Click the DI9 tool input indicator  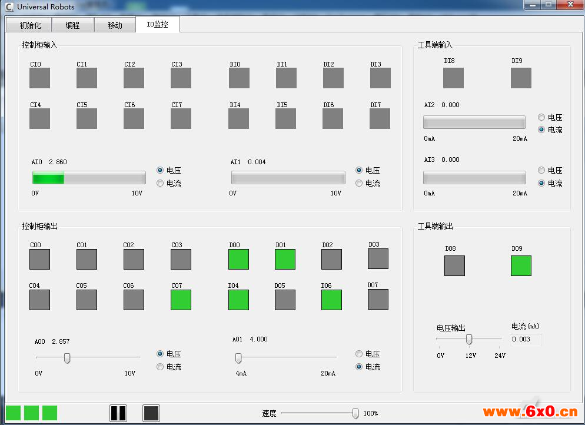click(521, 78)
